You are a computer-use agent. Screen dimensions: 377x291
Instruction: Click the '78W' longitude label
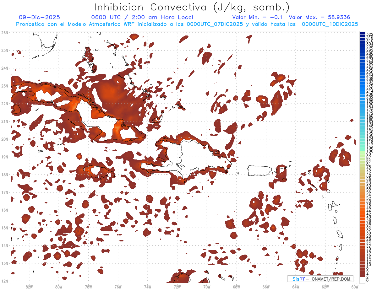tap(88, 287)
